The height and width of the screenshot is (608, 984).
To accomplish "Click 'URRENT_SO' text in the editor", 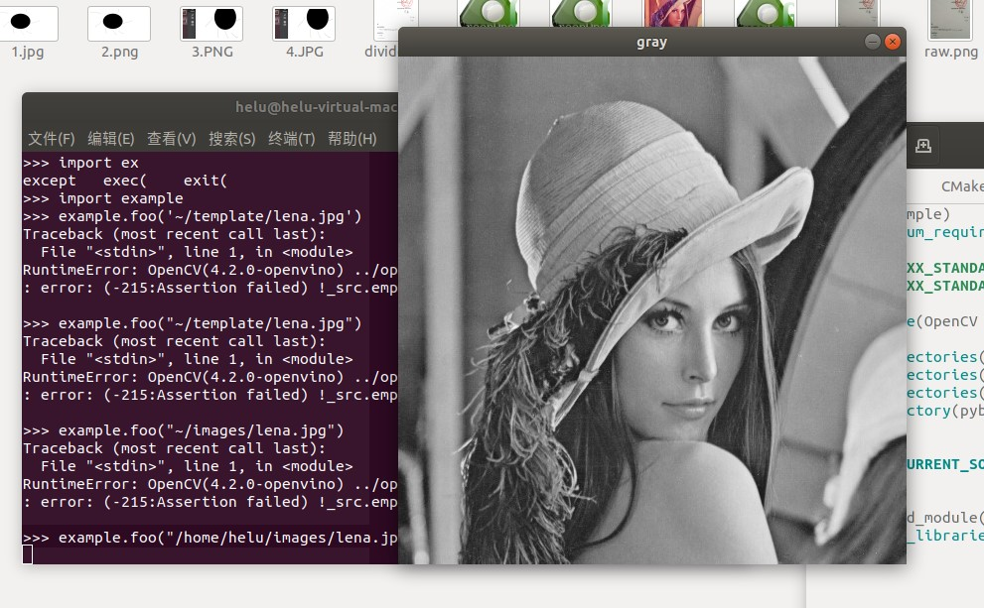I will tap(945, 464).
